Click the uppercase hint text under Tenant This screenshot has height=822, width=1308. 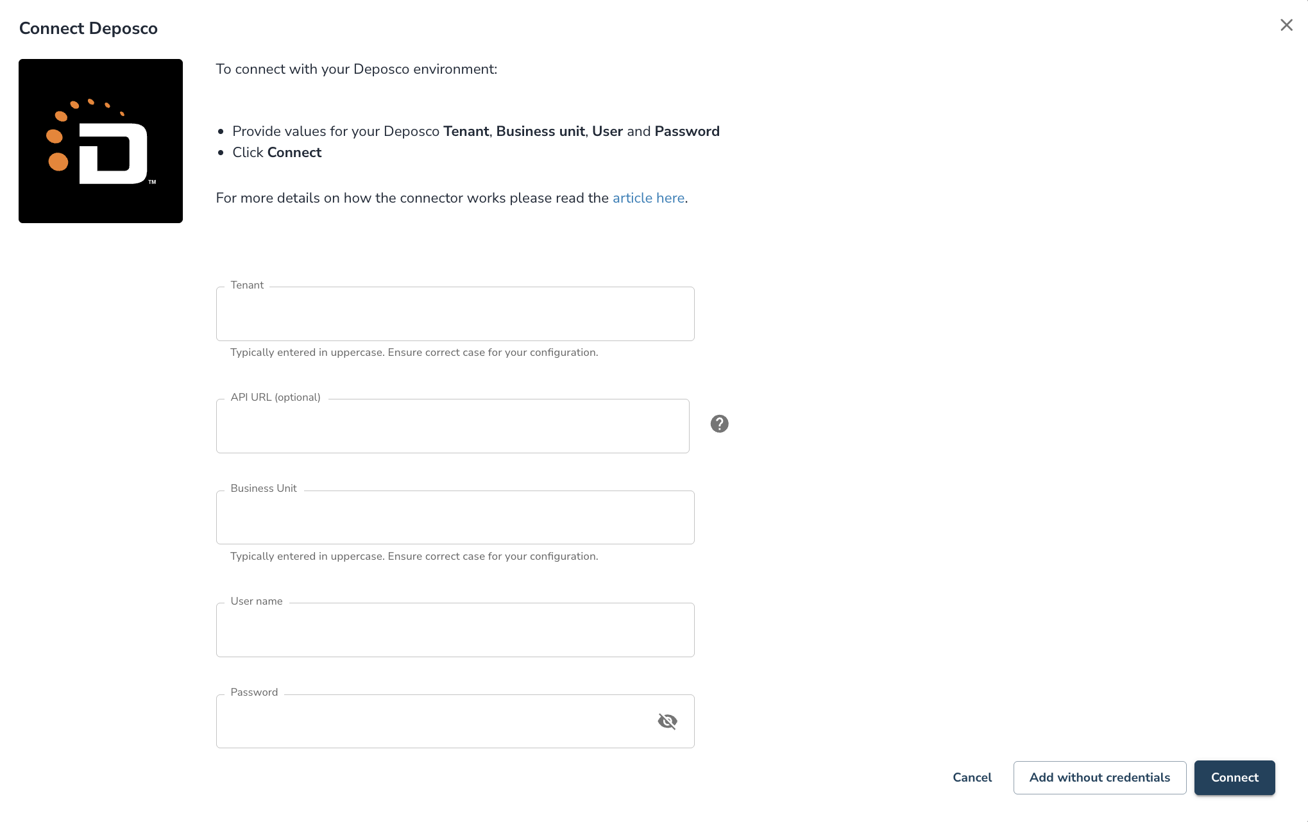(414, 353)
